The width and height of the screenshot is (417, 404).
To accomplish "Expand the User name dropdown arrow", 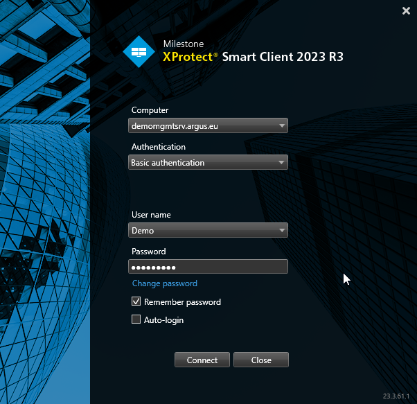I will click(x=281, y=231).
